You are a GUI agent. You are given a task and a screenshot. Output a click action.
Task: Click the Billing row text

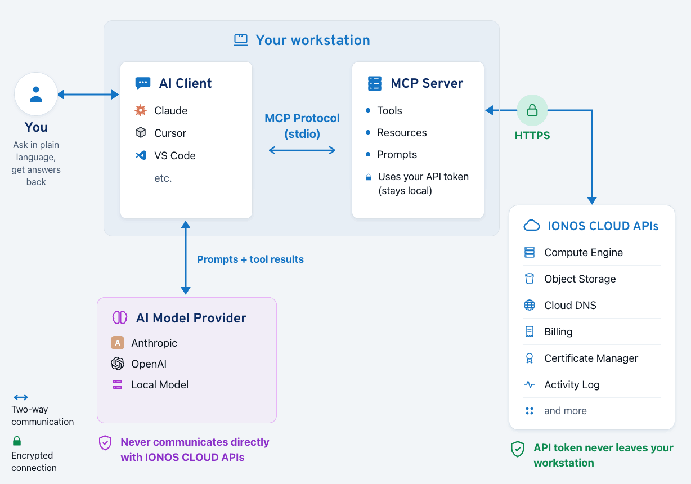click(x=558, y=332)
